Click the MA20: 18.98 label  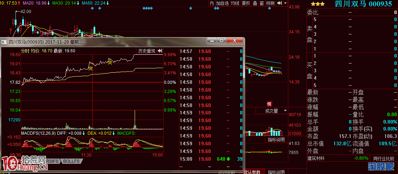point(34,3)
